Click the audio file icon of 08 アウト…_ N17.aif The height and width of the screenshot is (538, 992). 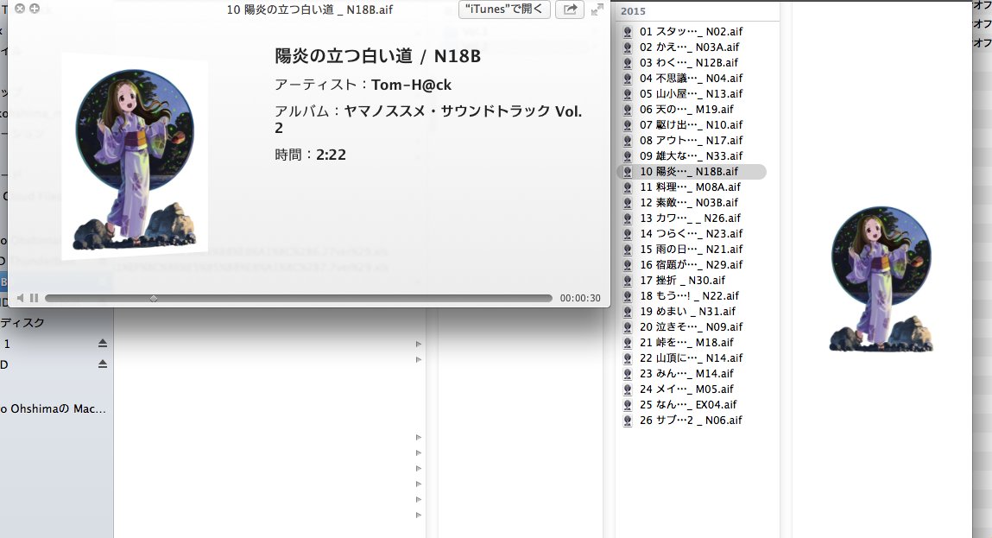click(x=628, y=141)
